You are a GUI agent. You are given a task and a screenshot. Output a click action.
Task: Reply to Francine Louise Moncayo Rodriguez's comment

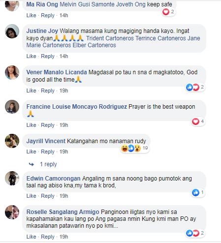48,125
